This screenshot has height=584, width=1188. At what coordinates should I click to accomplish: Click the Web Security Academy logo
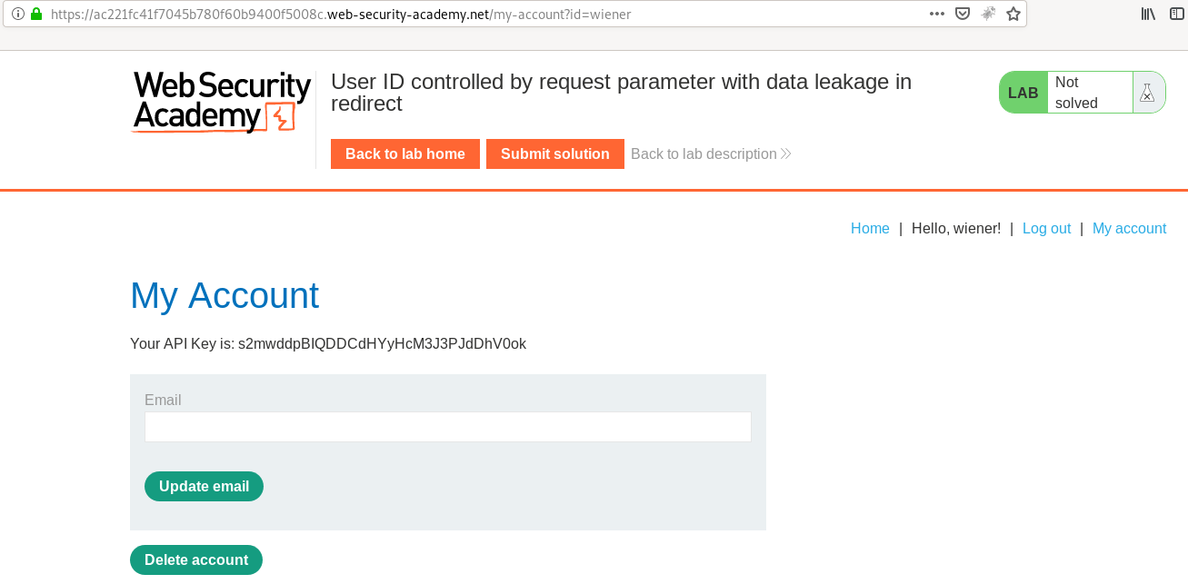[x=222, y=102]
